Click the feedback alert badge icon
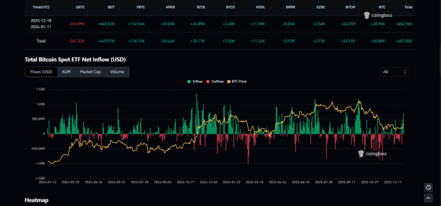 (428, 187)
